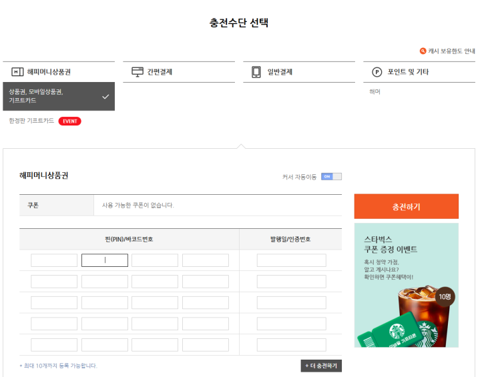The height and width of the screenshot is (377, 496).
Task: Choose the 해머 option
Action: [x=375, y=91]
